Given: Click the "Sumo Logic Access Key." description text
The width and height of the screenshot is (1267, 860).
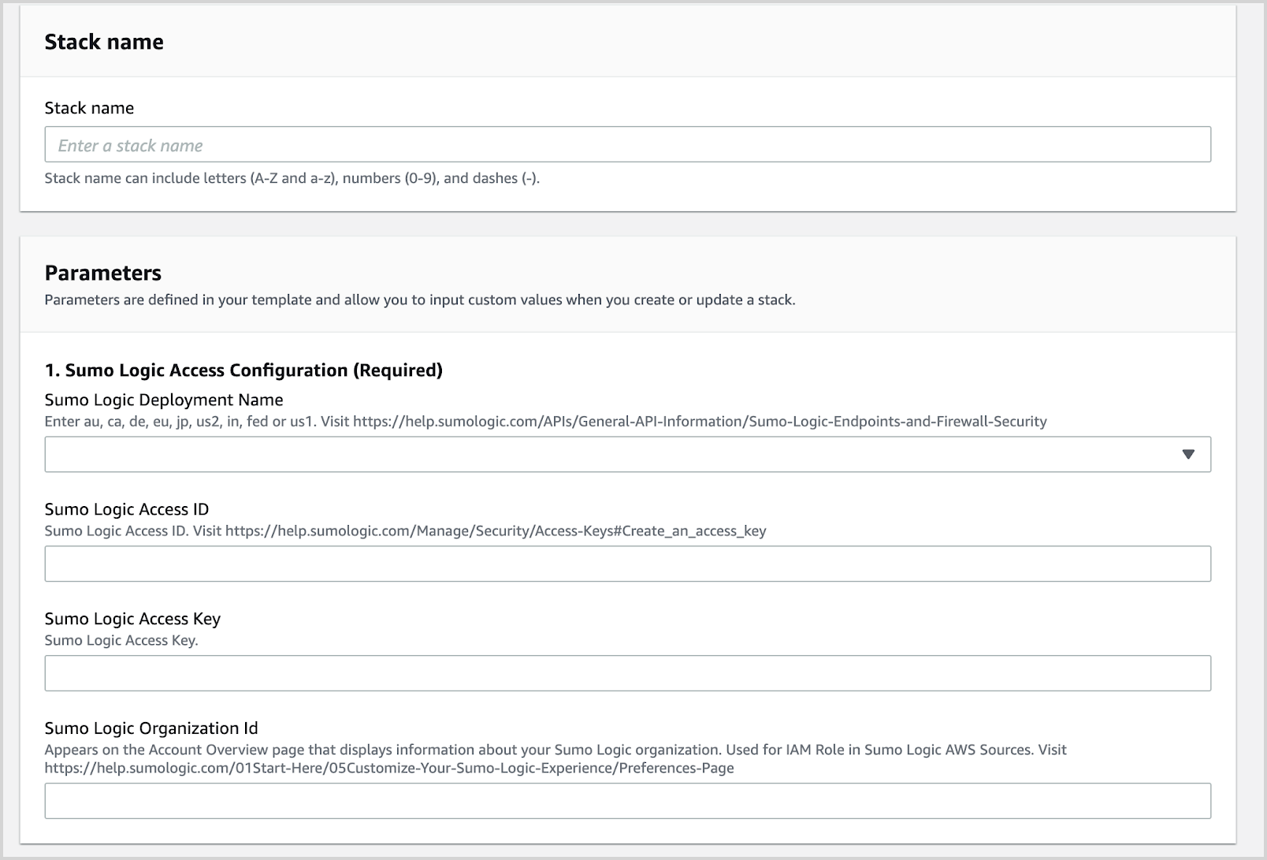Looking at the screenshot, I should 121,641.
